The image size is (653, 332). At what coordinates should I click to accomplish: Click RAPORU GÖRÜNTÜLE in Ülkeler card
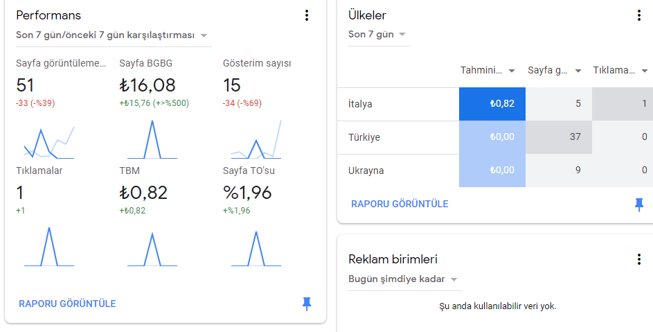tap(400, 204)
